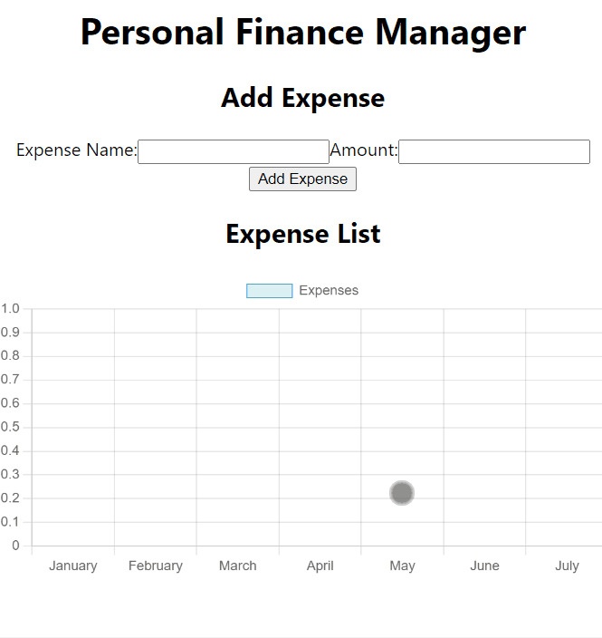Focus the Amount input box

pyautogui.click(x=493, y=151)
